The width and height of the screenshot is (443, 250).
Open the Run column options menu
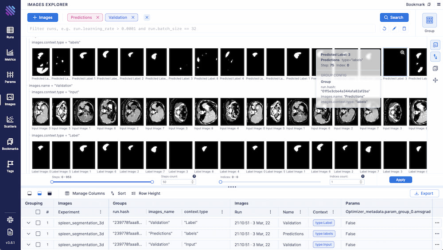pos(270,212)
